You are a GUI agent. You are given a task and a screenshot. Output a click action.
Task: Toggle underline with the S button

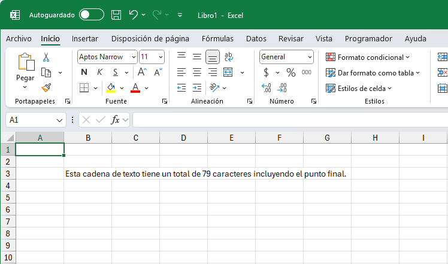116,72
